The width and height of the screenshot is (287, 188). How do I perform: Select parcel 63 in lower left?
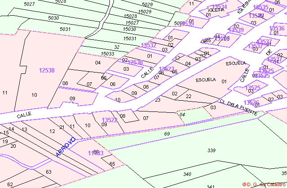coord(48,172)
